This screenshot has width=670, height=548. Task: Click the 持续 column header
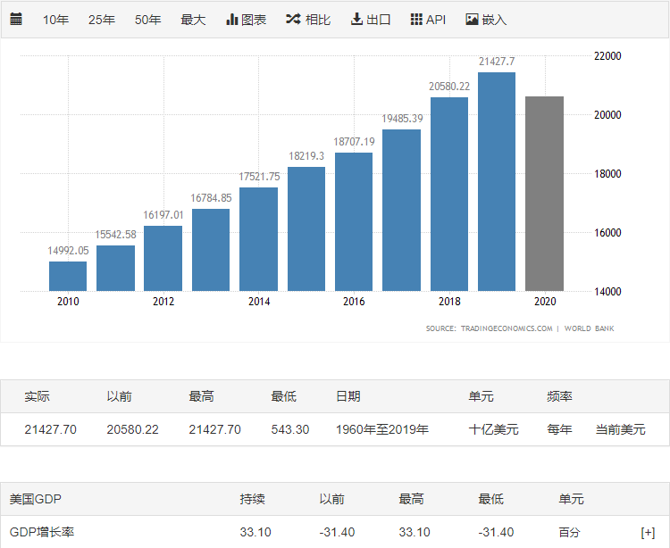252,499
